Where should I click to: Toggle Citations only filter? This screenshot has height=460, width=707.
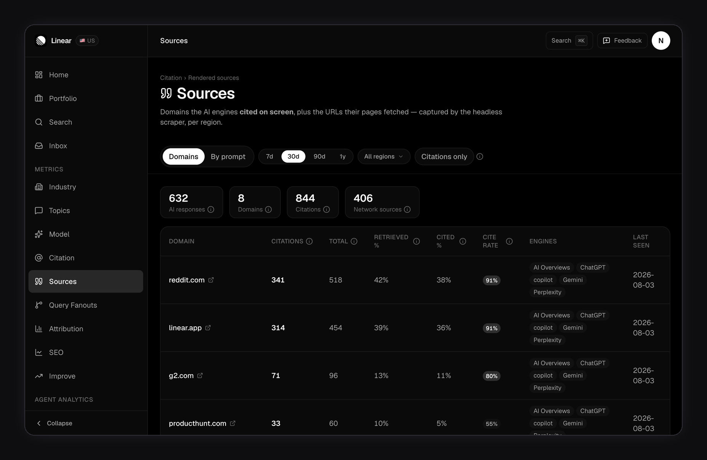pos(444,157)
